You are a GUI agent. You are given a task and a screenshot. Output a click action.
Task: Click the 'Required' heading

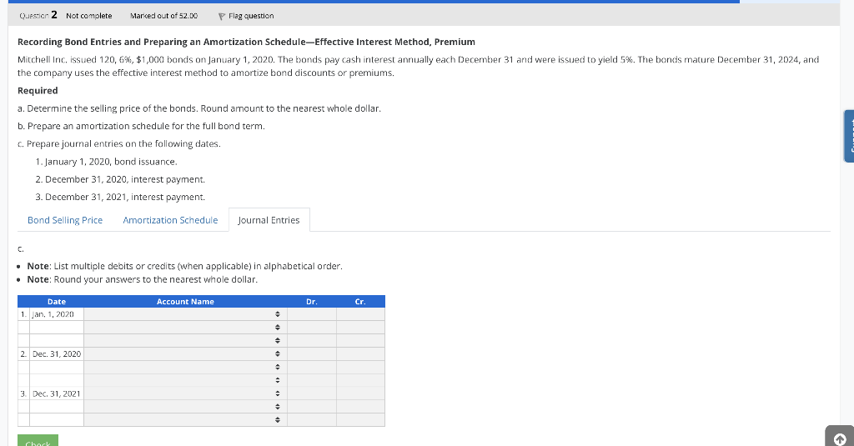coord(38,90)
